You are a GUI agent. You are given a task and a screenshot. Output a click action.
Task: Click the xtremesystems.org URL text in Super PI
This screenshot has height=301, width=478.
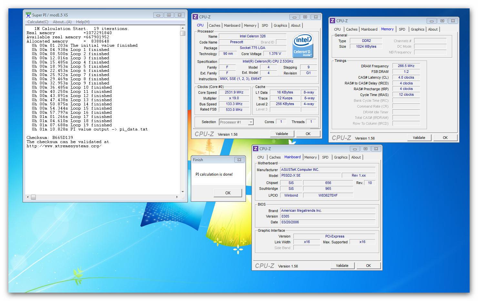coord(64,146)
